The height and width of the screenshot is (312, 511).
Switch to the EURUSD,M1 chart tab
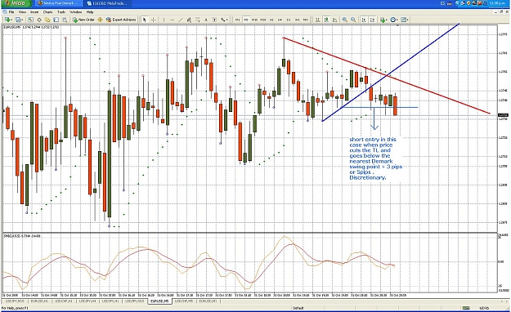[x=208, y=301]
